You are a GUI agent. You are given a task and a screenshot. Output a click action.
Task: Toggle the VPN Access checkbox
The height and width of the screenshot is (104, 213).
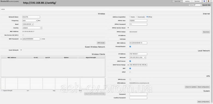pos(130,79)
